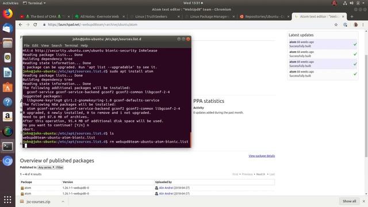The height and width of the screenshot is (207, 368).
Task: Switch to Repositories/Ubuntu tab
Action: tap(264, 17)
